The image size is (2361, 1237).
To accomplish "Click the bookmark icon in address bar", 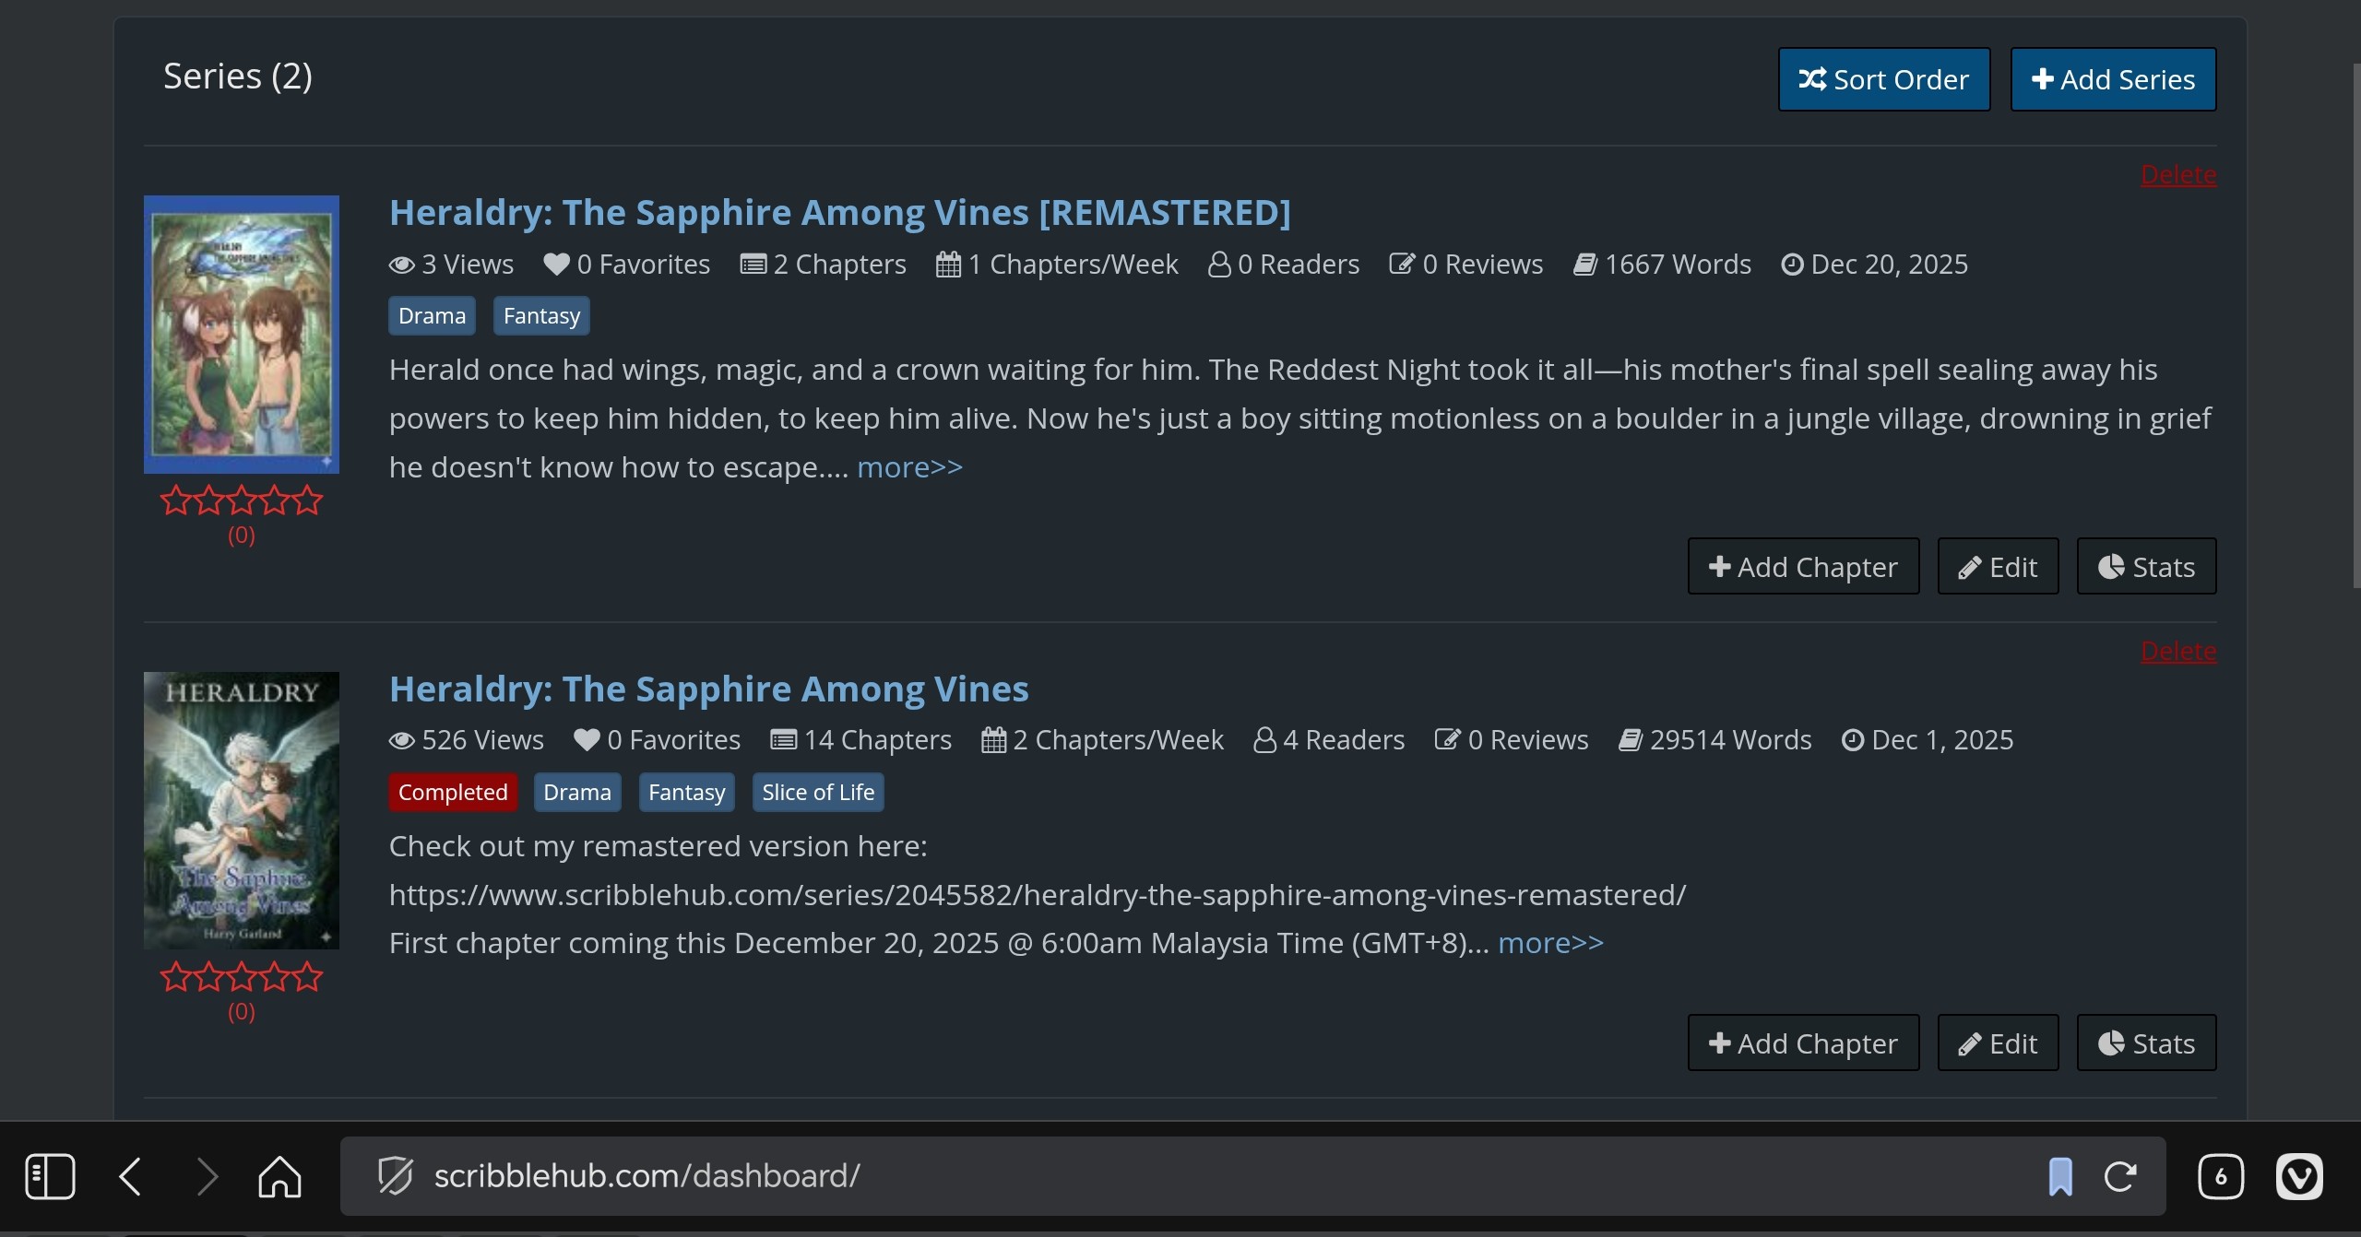I will pos(2060,1176).
